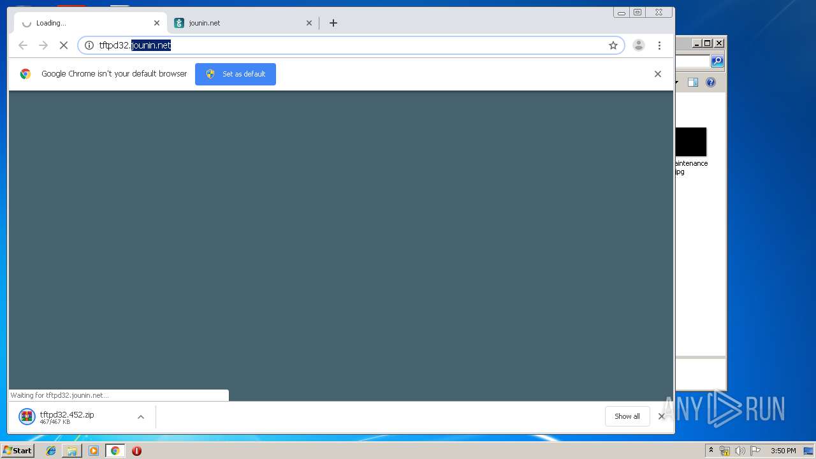
Task: View site information icon in address bar
Action: pos(89,45)
